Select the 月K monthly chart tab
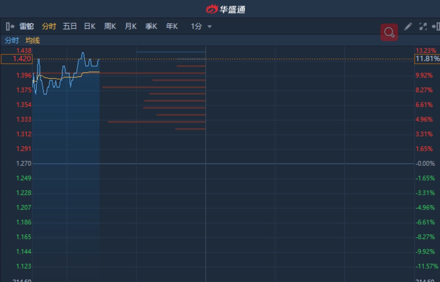The width and height of the screenshot is (440, 282). (x=131, y=26)
